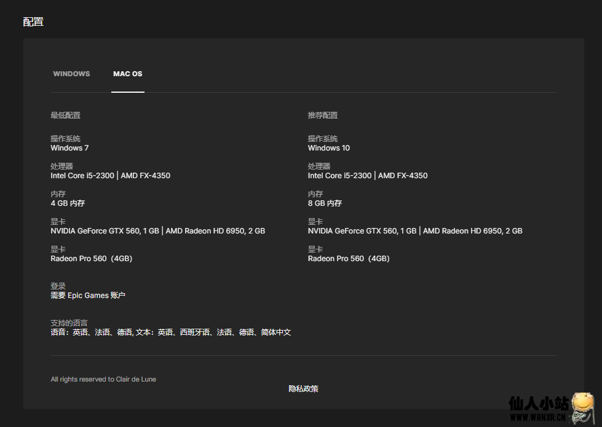Viewport: 602px width, 427px height.
Task: Select the 推荐配置 column heading
Action: (x=323, y=116)
